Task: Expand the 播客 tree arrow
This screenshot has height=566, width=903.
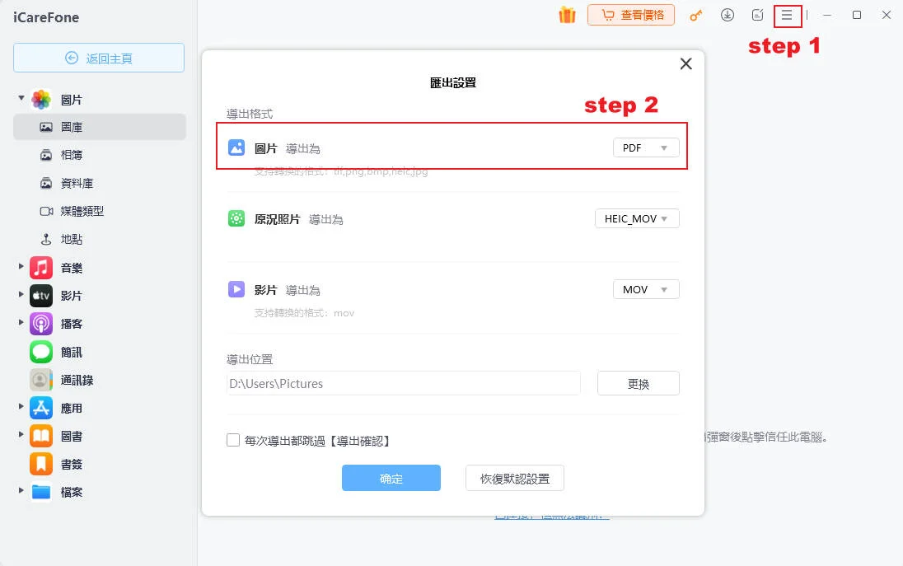Action: (x=21, y=322)
